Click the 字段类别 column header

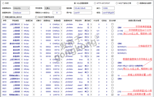pyautogui.click(x=15, y=21)
